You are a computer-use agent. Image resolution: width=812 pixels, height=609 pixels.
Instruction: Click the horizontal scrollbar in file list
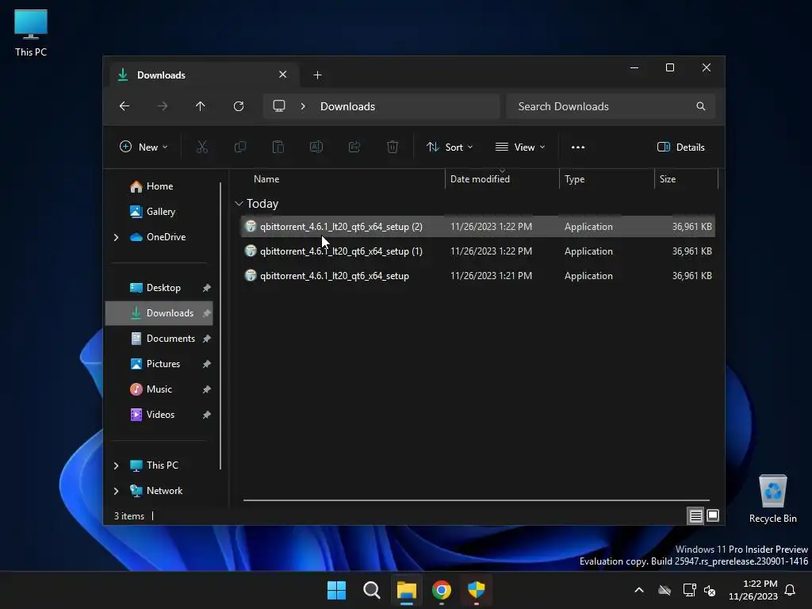point(476,500)
